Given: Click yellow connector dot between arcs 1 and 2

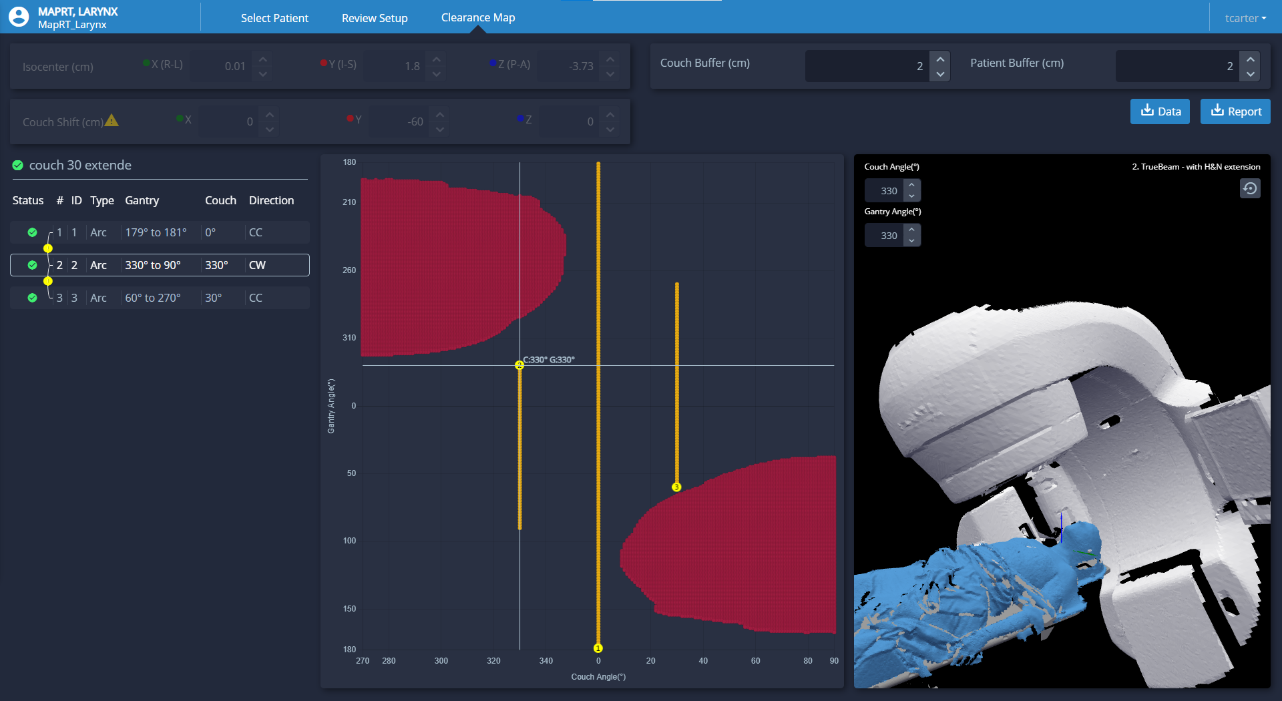Looking at the screenshot, I should coord(48,248).
